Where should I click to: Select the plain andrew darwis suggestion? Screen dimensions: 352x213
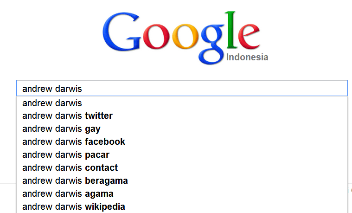pyautogui.click(x=182, y=103)
